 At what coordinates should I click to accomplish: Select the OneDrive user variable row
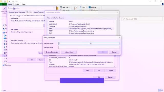click(x=81, y=26)
